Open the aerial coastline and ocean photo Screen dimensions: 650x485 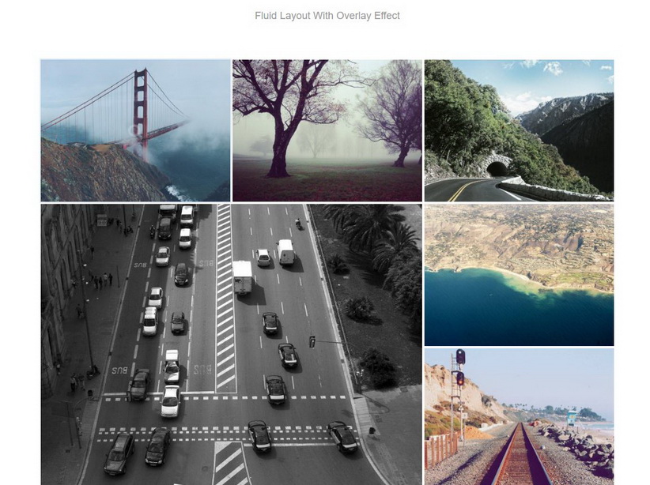[519, 275]
